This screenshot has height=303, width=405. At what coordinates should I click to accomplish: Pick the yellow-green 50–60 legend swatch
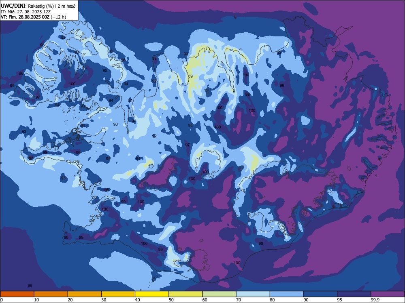pyautogui.click(x=185, y=294)
